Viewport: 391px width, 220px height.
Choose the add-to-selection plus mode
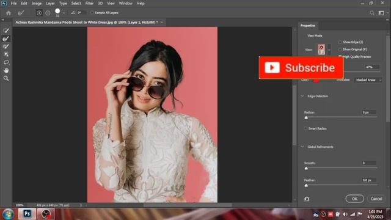coord(39,13)
